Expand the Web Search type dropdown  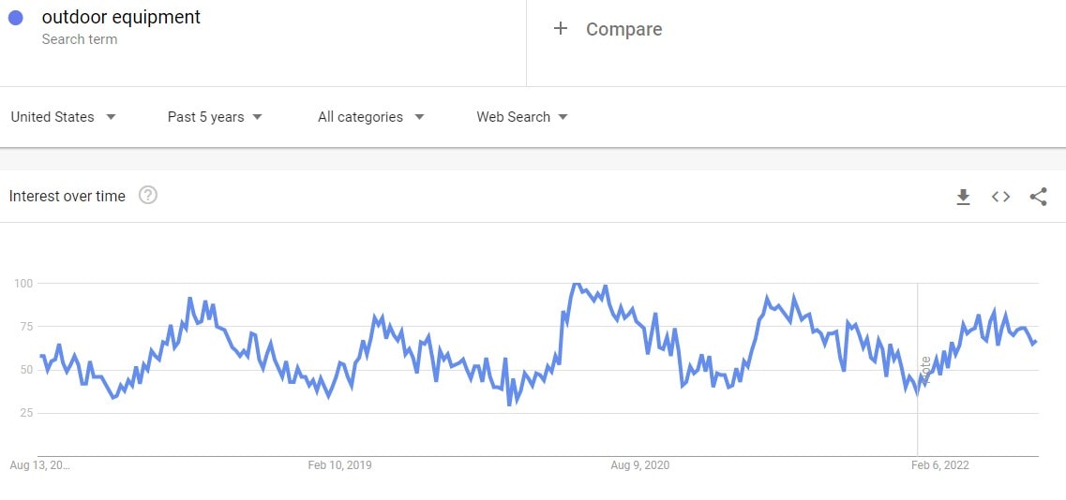pyautogui.click(x=522, y=117)
